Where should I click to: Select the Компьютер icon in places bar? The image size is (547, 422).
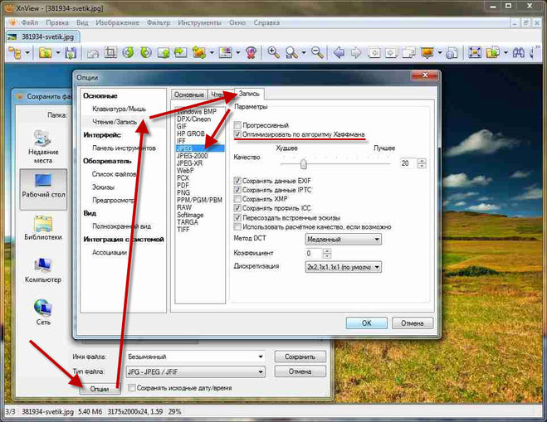pyautogui.click(x=42, y=270)
